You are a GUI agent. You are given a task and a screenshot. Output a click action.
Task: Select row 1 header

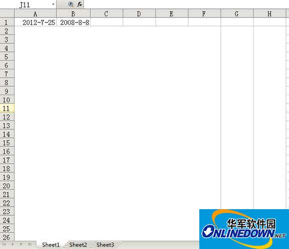tap(7, 22)
